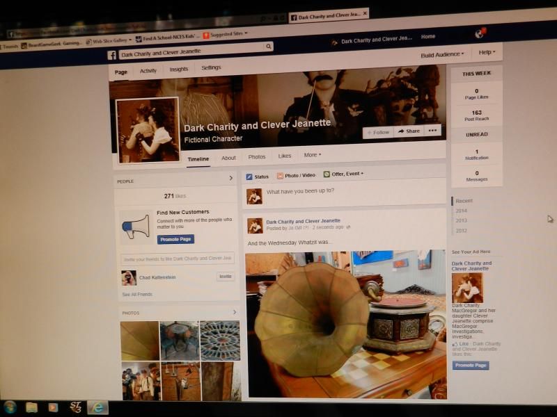Open the gramophone post photo
The width and height of the screenshot is (557, 417).
[345, 324]
